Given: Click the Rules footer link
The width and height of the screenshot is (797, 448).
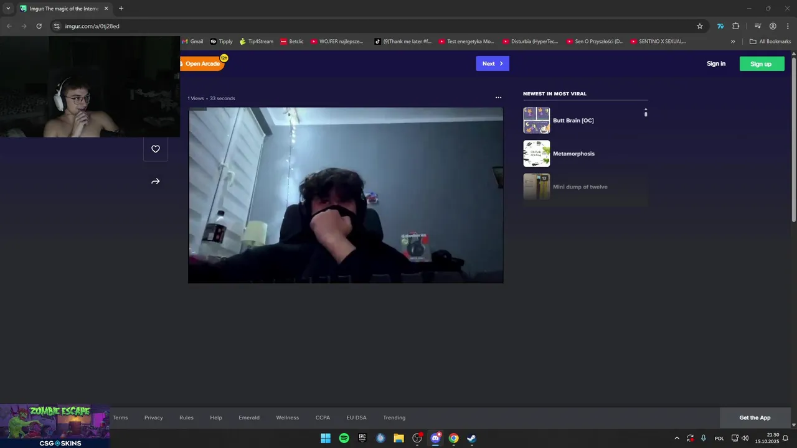Looking at the screenshot, I should (186, 418).
